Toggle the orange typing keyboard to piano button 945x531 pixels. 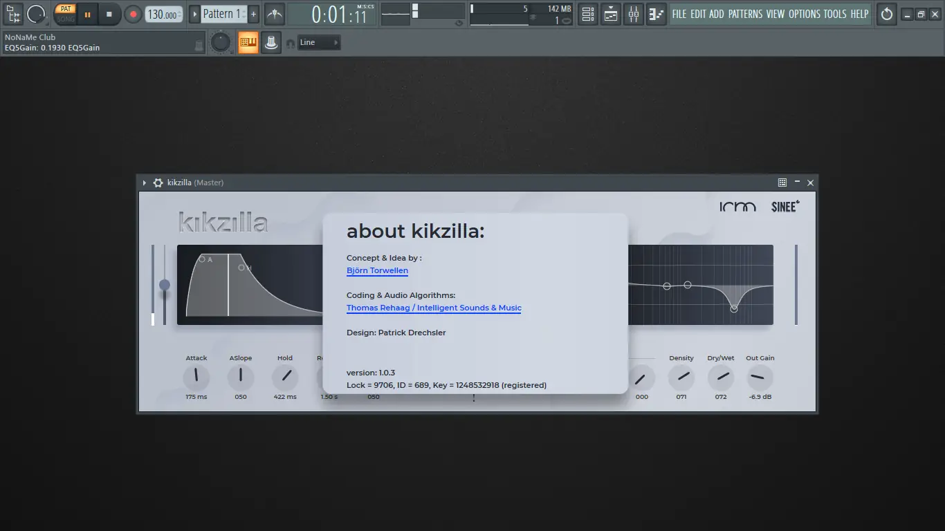pyautogui.click(x=248, y=43)
